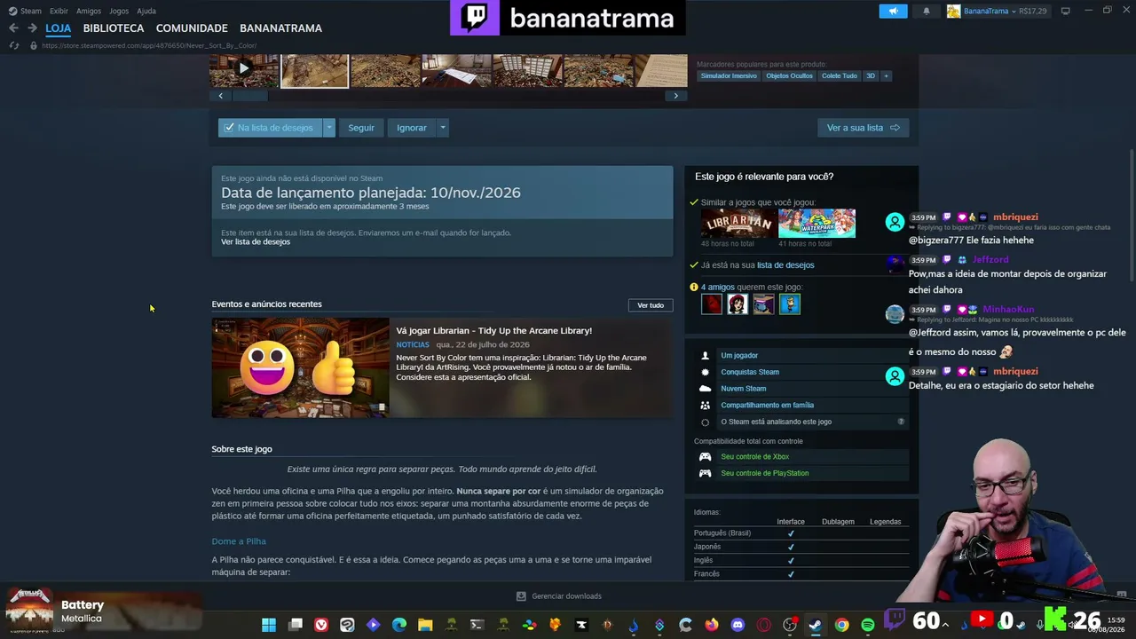The image size is (1136, 639).
Task: Click the store URL address bar
Action: point(149,45)
